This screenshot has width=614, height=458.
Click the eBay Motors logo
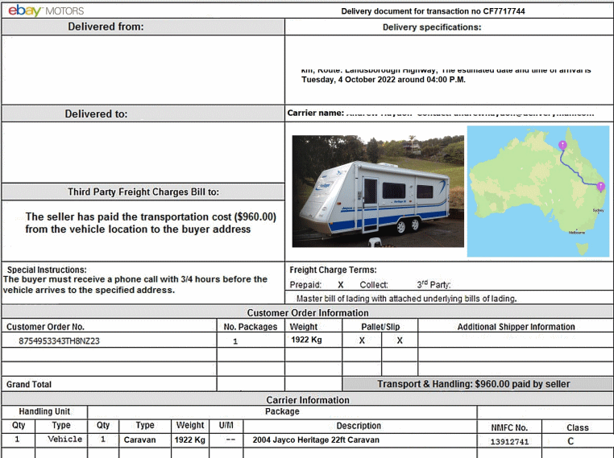[x=46, y=10]
